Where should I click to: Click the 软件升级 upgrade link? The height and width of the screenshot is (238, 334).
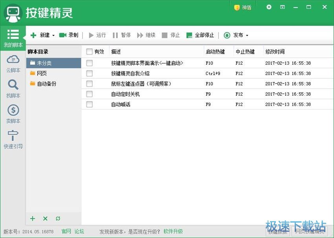click(x=173, y=231)
